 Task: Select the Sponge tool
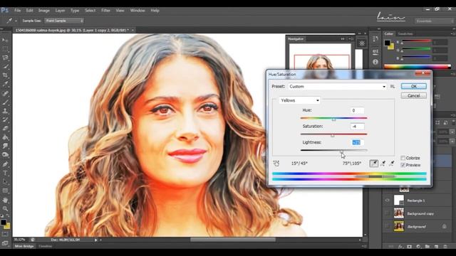coord(5,155)
